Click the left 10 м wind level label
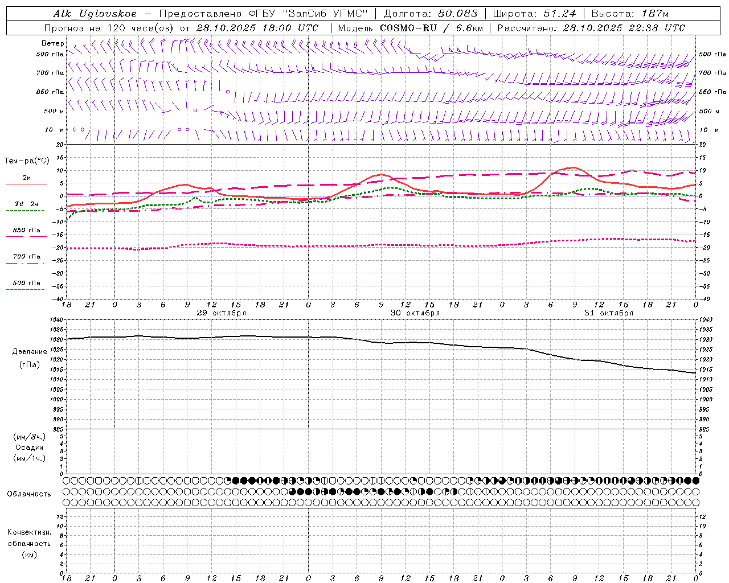Screen dimensions: 729x583 pyautogui.click(x=55, y=130)
